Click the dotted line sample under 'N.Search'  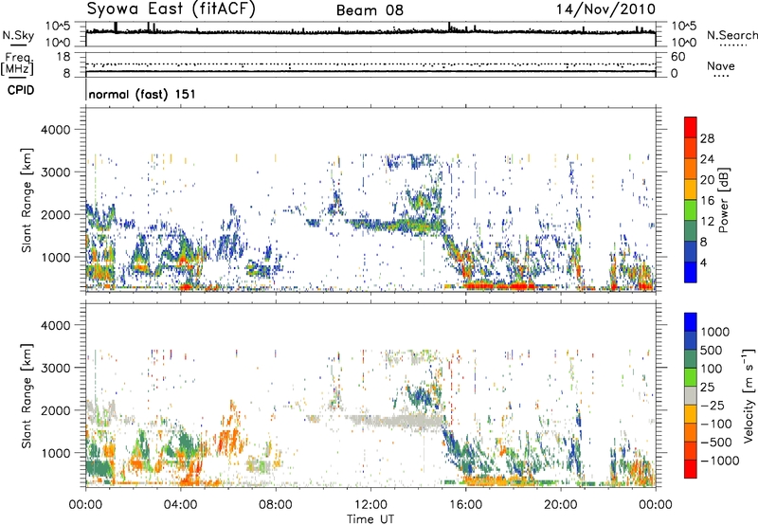tap(733, 45)
